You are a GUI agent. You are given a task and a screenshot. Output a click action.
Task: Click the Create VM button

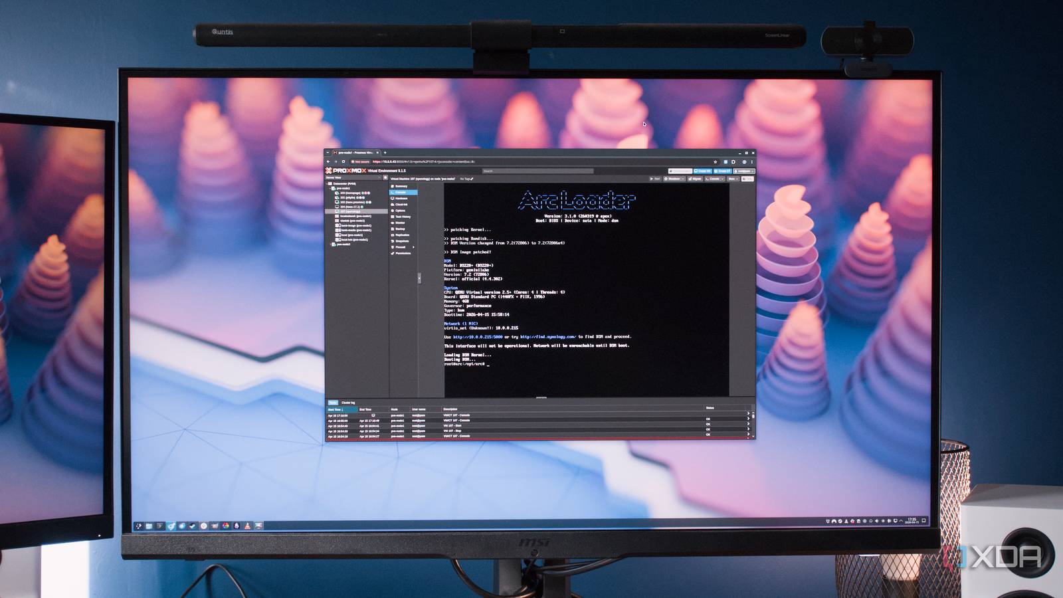pyautogui.click(x=704, y=171)
